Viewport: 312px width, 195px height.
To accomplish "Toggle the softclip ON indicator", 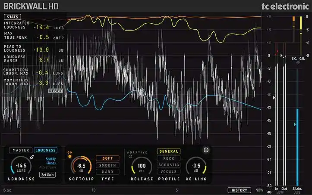I will (70, 157).
